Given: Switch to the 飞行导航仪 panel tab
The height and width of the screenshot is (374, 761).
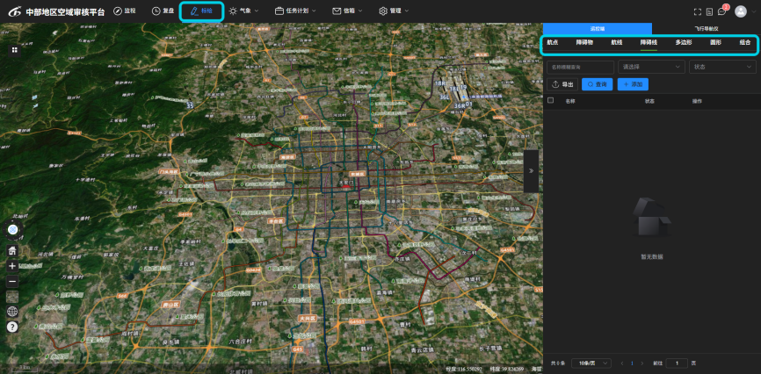Looking at the screenshot, I should click(707, 29).
